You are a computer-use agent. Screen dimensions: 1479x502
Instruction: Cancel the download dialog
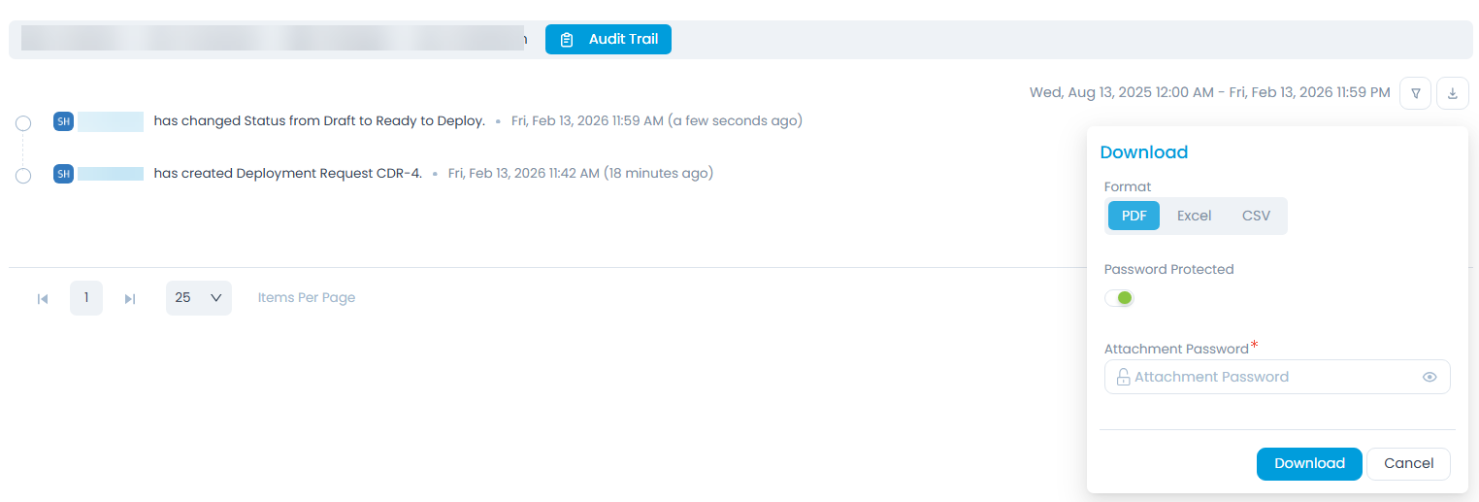point(1408,464)
